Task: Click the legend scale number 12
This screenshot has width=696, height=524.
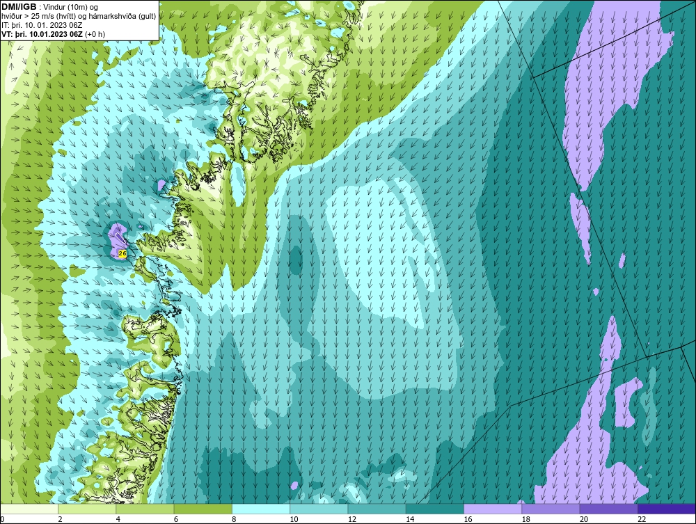Action: point(352,520)
